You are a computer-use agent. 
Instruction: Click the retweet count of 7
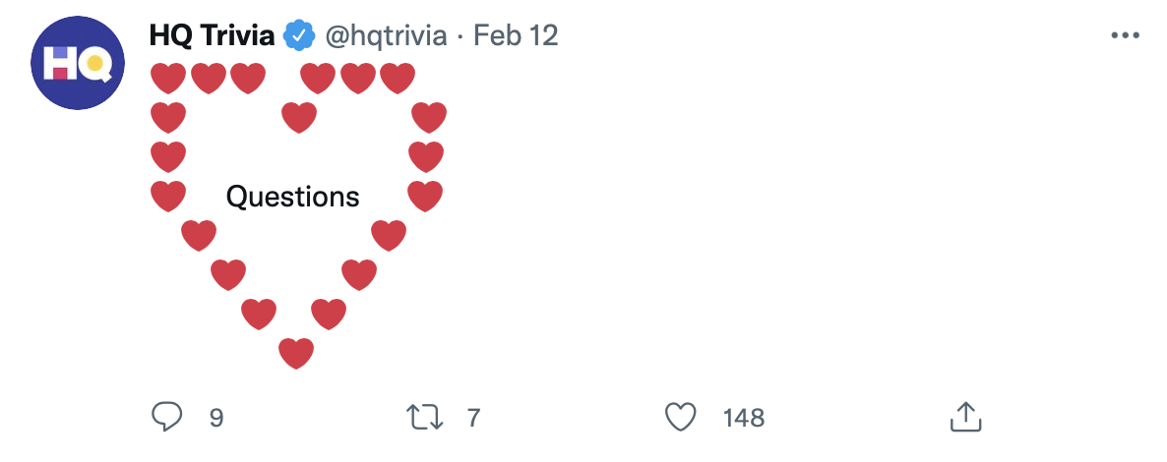[x=473, y=418]
